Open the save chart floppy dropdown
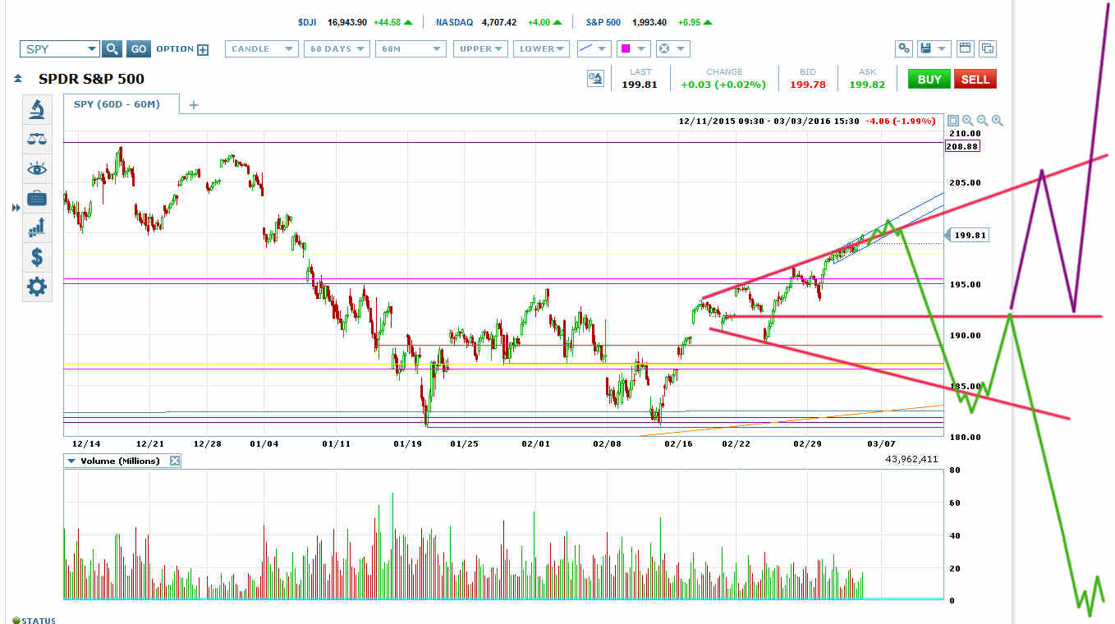The width and height of the screenshot is (1115, 624). [x=934, y=48]
